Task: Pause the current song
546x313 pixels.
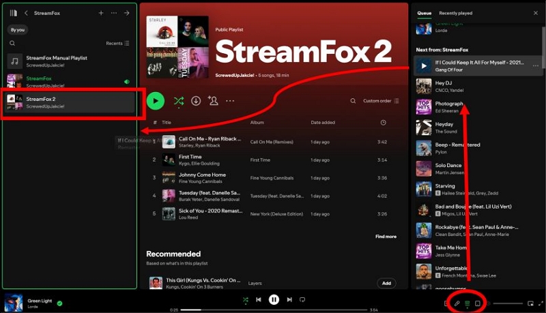Action: [274, 299]
